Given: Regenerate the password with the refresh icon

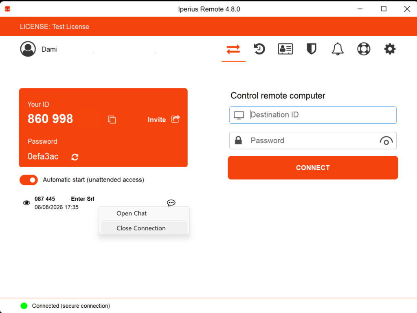Looking at the screenshot, I should click(75, 157).
